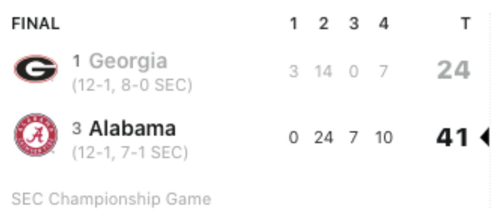Select the quarter 4 column header
Viewport: 495px width, 217px height.
click(x=383, y=24)
